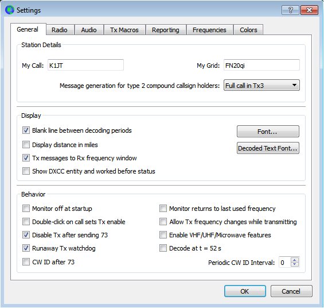Uncheck Runaway Tx watchdog
This screenshot has width=324, height=308.
[26, 248]
